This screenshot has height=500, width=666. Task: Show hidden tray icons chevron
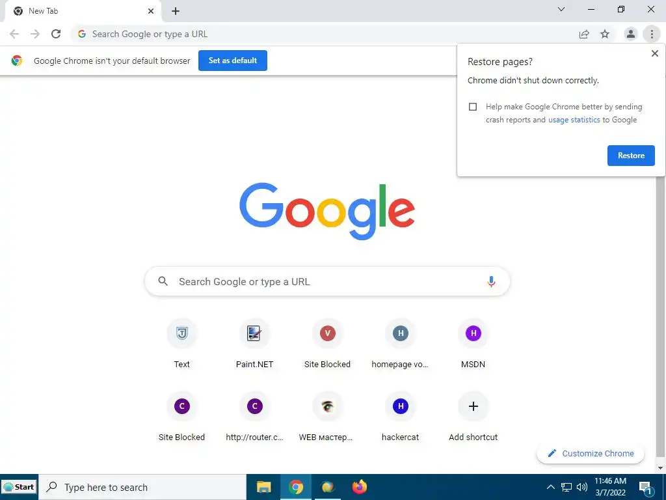[x=550, y=487]
